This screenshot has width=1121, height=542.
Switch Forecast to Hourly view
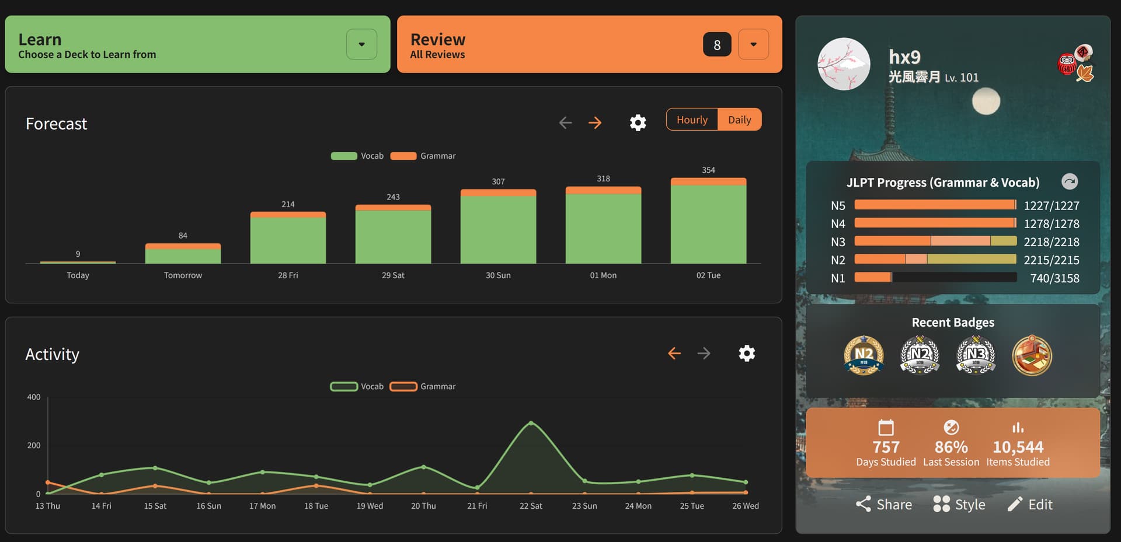pos(692,120)
